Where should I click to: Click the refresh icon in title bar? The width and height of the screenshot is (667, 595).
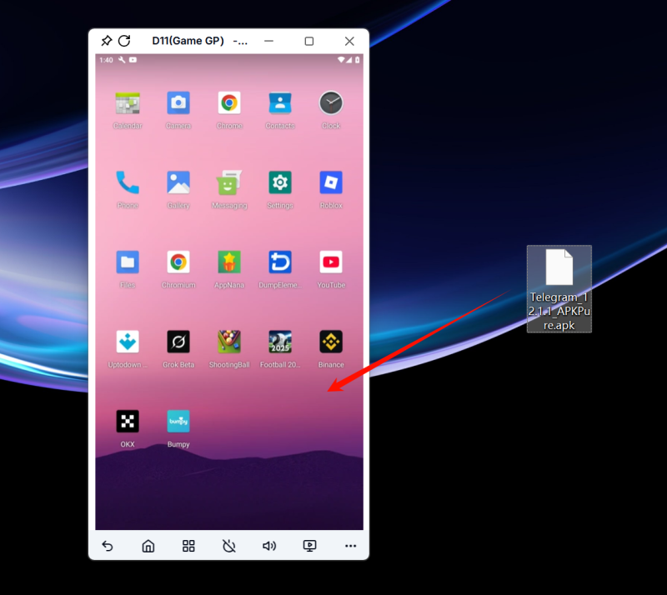click(124, 41)
